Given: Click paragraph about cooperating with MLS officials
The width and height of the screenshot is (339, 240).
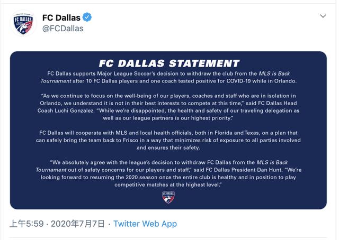Looking at the screenshot, I should click(x=168, y=140).
